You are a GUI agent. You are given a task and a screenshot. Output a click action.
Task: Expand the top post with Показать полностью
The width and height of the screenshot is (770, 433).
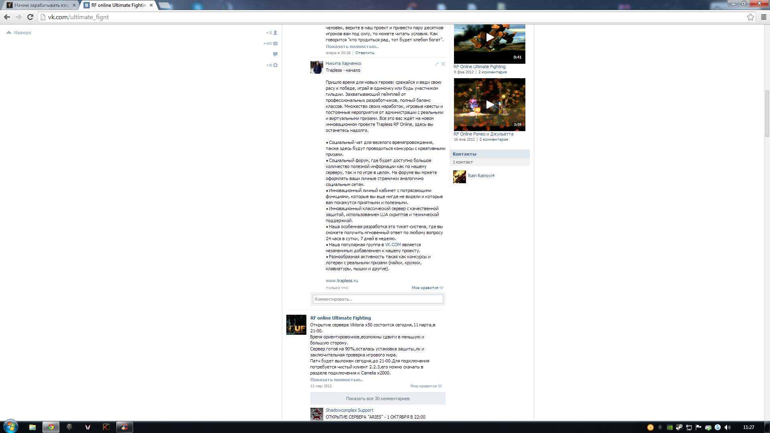pyautogui.click(x=352, y=47)
